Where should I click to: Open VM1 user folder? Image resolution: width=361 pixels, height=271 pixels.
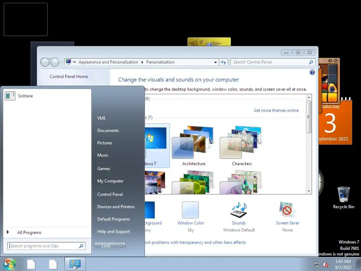(101, 118)
